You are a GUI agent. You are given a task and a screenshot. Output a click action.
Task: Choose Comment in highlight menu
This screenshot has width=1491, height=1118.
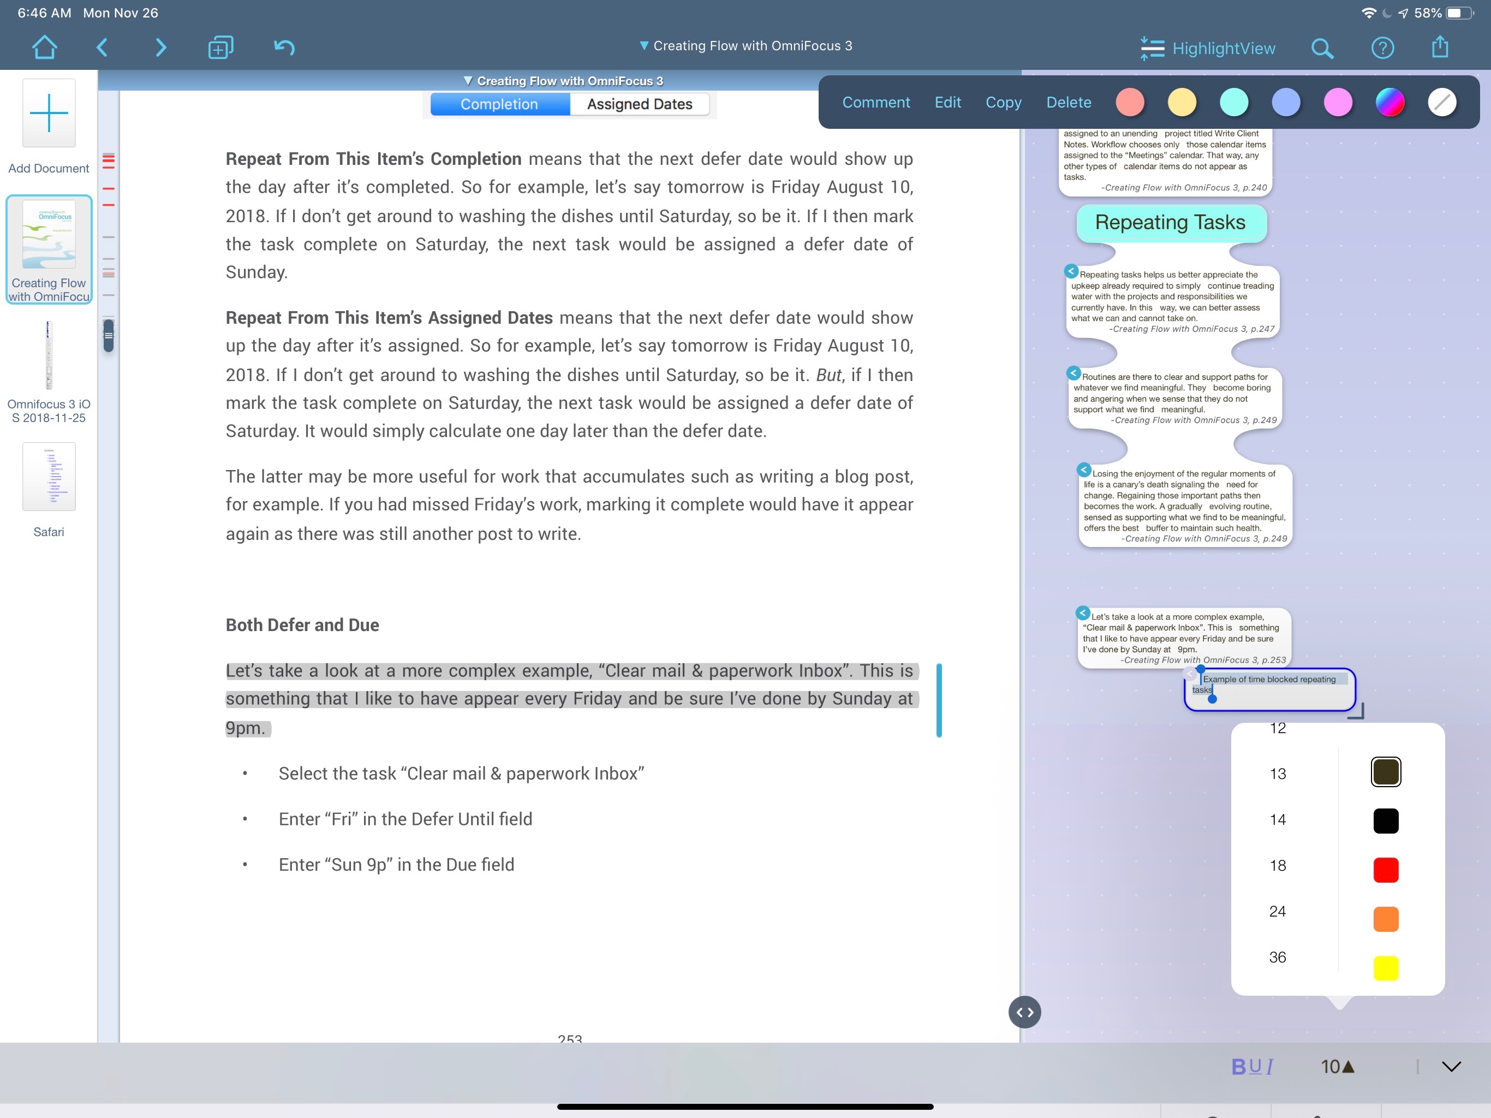[875, 103]
